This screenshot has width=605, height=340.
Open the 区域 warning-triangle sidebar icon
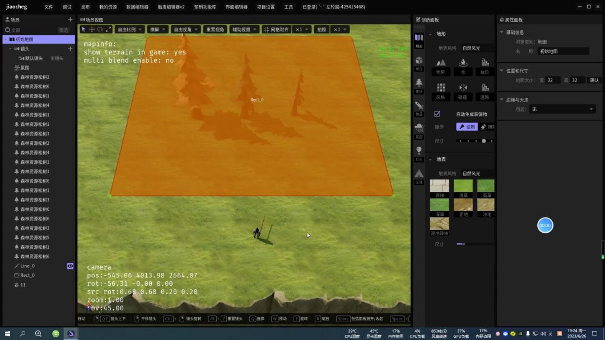pyautogui.click(x=419, y=176)
